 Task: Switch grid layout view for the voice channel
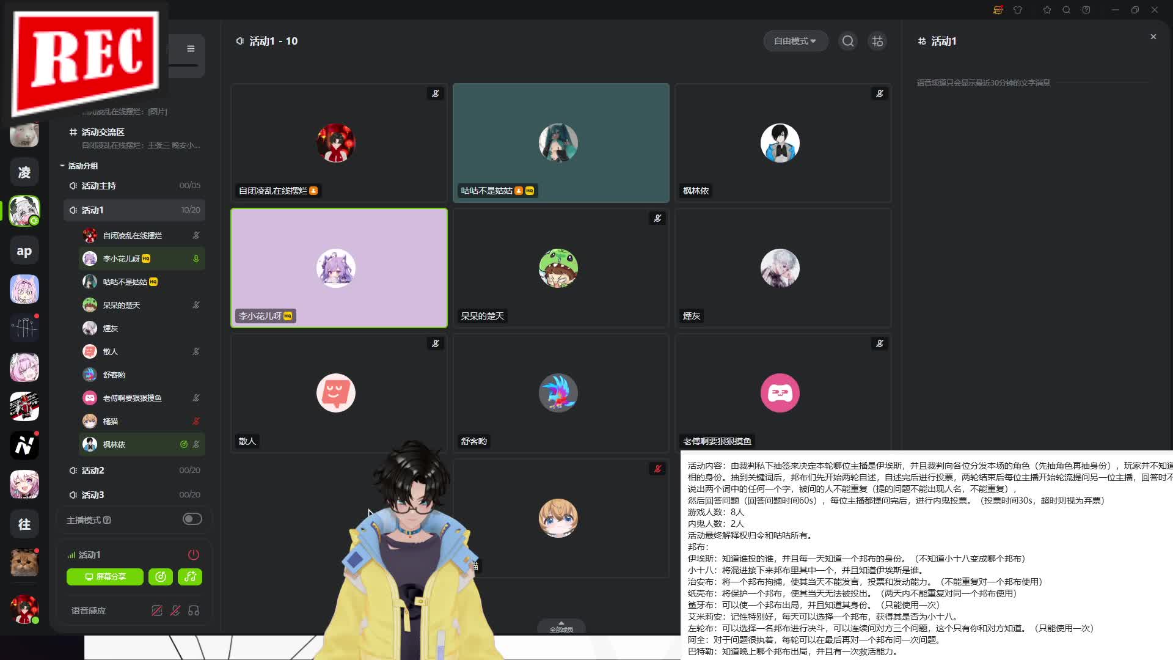(877, 41)
